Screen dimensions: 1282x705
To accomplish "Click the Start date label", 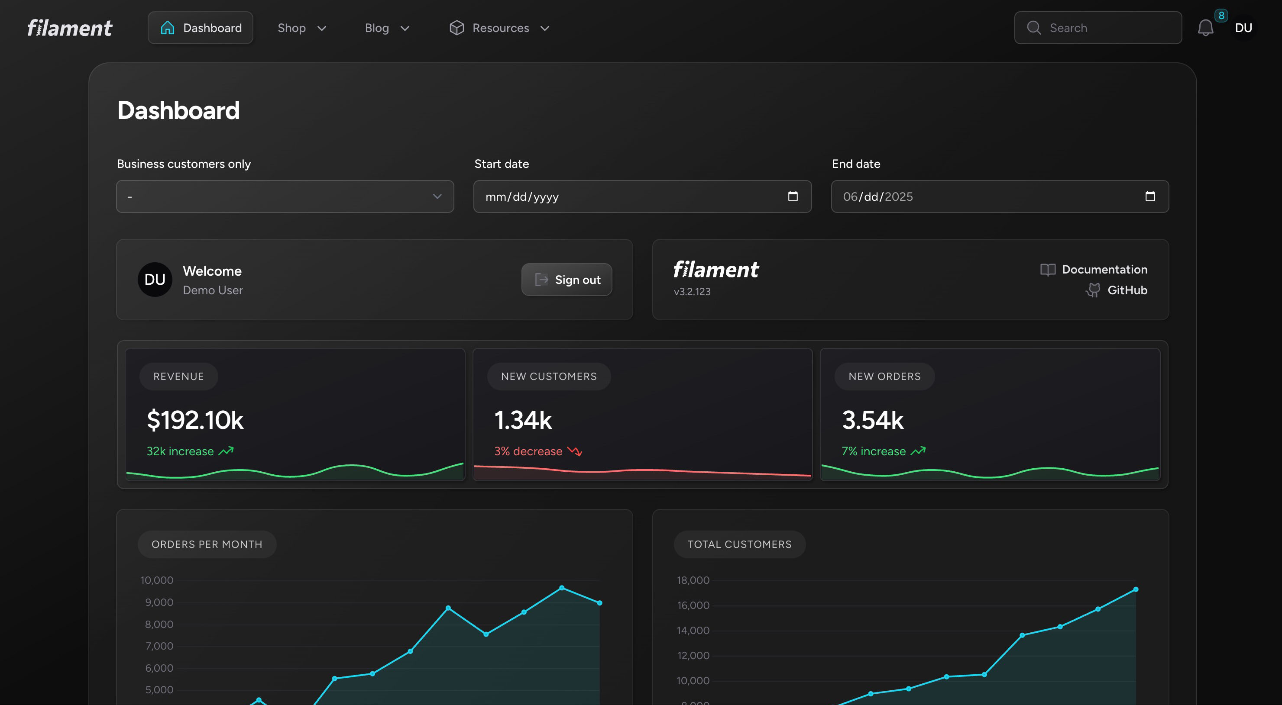I will tap(502, 164).
